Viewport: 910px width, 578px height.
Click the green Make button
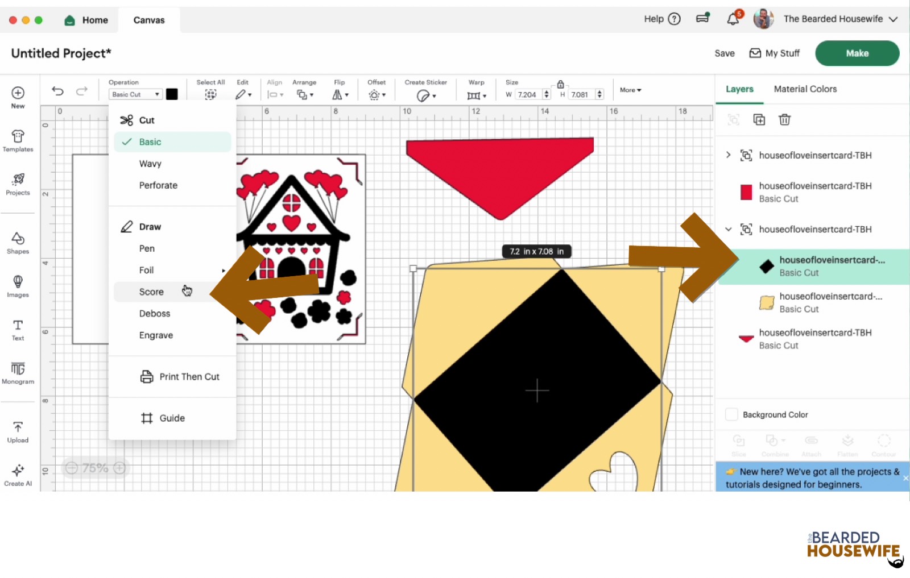(x=857, y=53)
